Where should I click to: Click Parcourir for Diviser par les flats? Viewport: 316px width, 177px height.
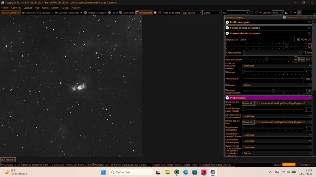pos(248,122)
